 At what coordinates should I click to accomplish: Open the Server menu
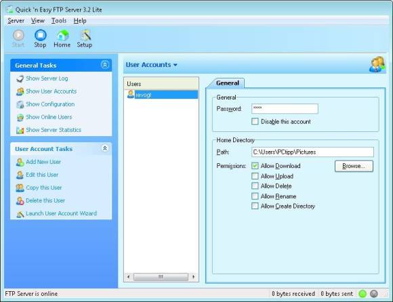tap(16, 20)
